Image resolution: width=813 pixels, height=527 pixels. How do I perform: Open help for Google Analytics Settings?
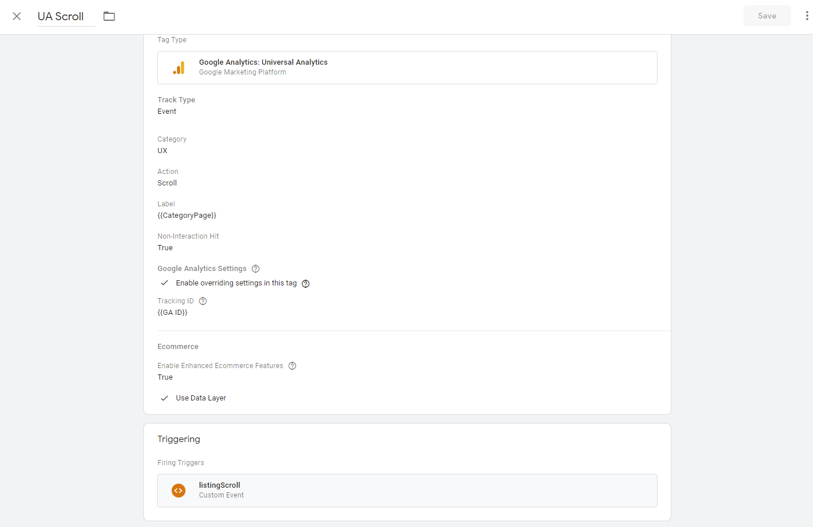[x=255, y=269]
